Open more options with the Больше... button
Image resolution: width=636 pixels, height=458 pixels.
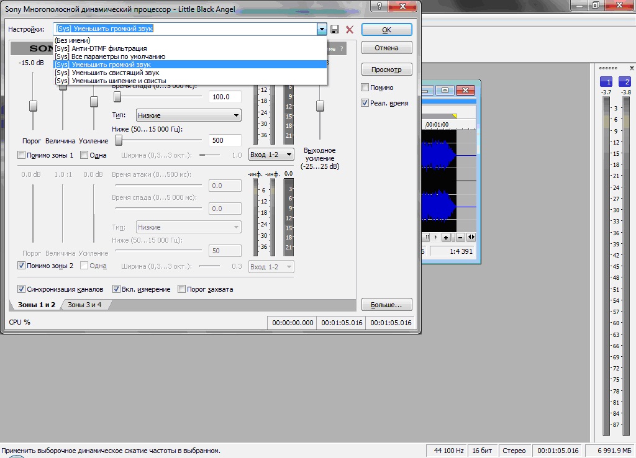tap(386, 305)
